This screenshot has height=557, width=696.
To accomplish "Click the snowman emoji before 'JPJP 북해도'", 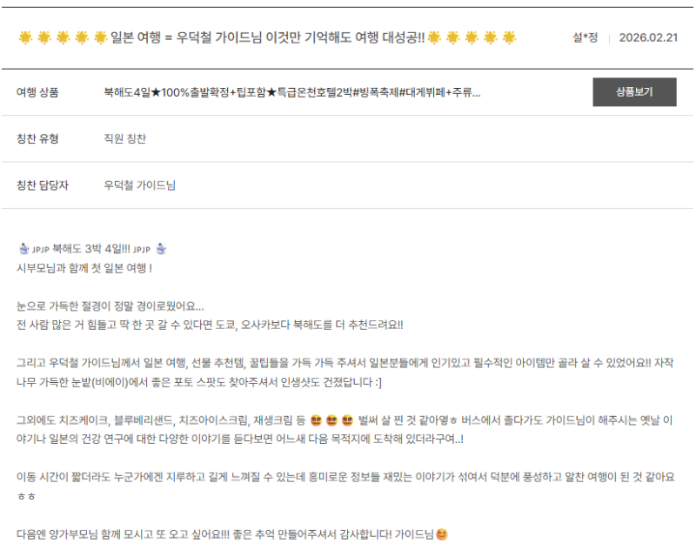I will (x=23, y=249).
